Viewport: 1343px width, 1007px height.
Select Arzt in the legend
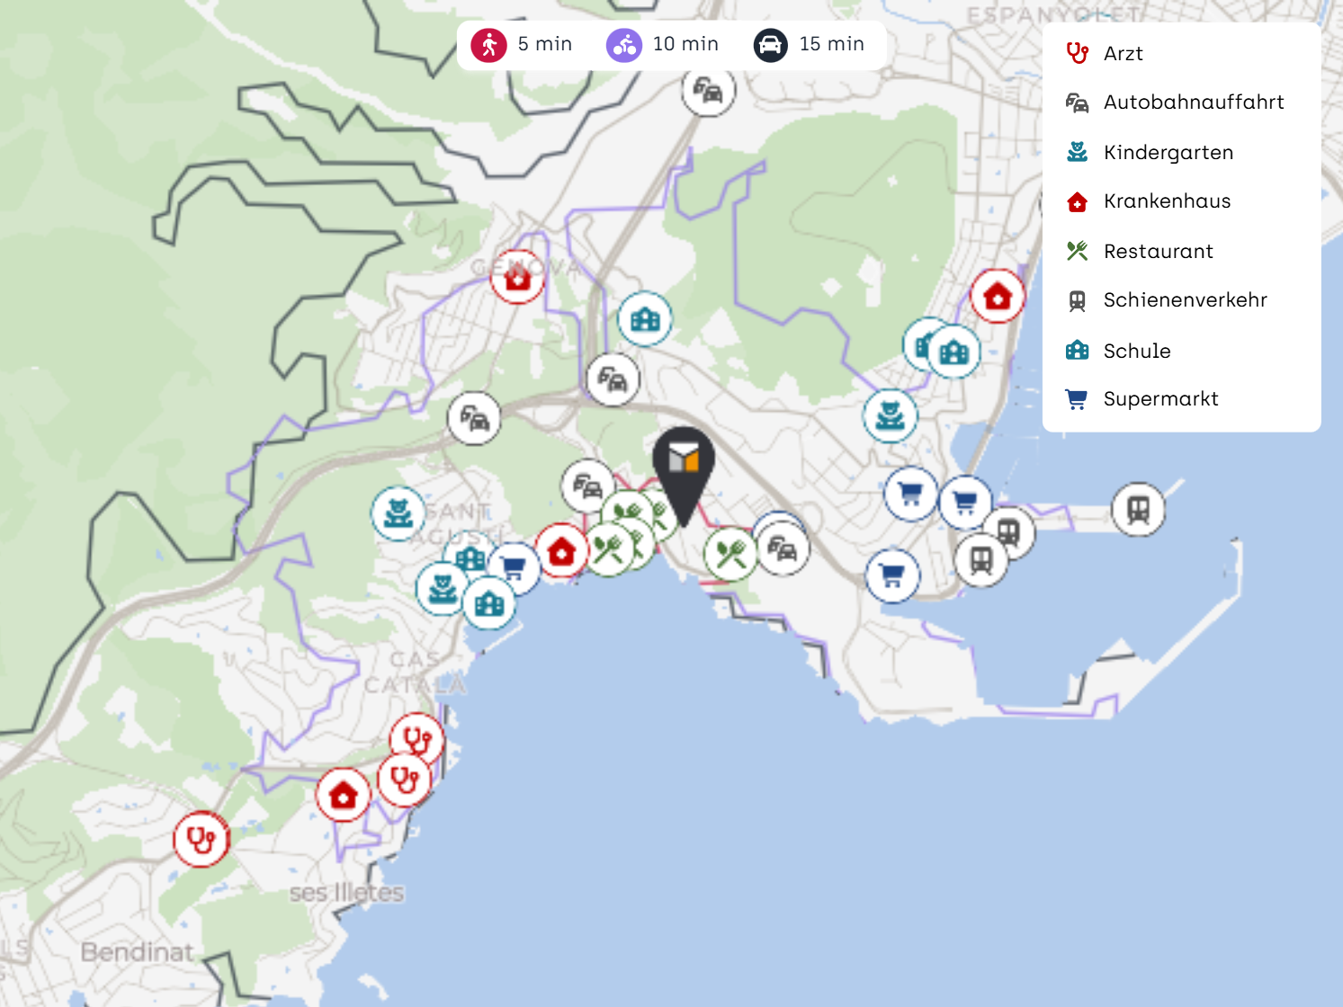click(x=1105, y=53)
